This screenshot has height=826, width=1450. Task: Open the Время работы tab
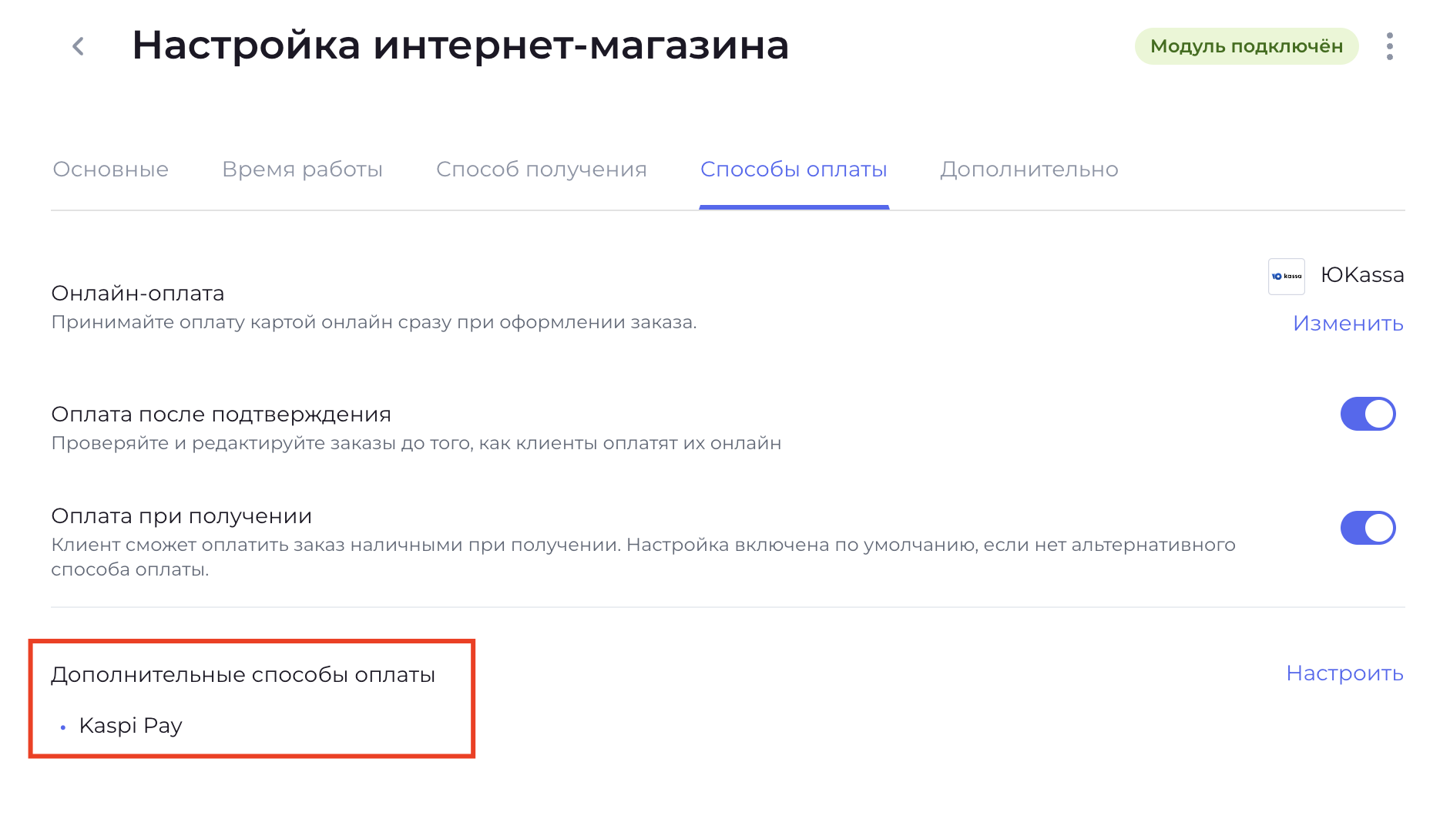(x=302, y=170)
